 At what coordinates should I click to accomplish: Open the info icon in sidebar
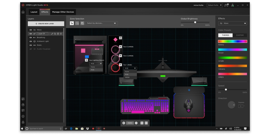[23, 116]
